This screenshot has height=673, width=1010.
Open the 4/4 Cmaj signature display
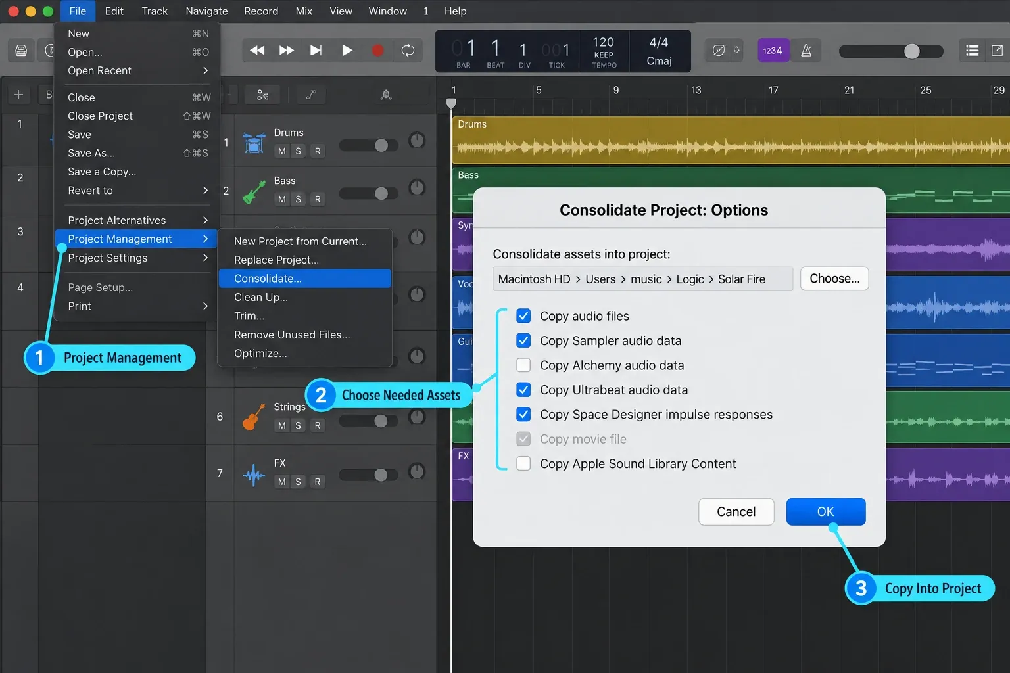pos(659,51)
